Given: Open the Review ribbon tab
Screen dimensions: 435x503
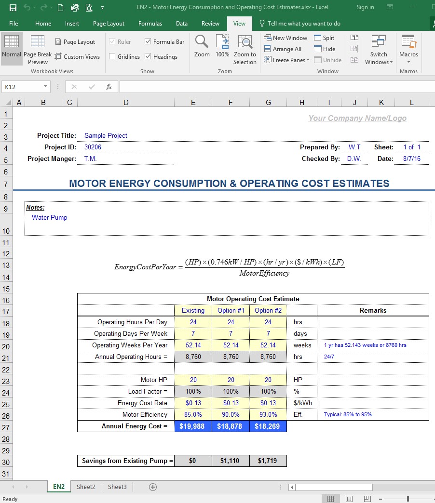Looking at the screenshot, I should click(x=210, y=24).
